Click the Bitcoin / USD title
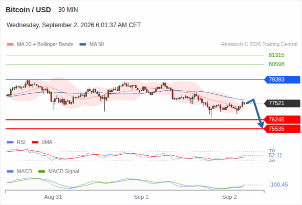The height and width of the screenshot is (205, 302). [x=28, y=10]
